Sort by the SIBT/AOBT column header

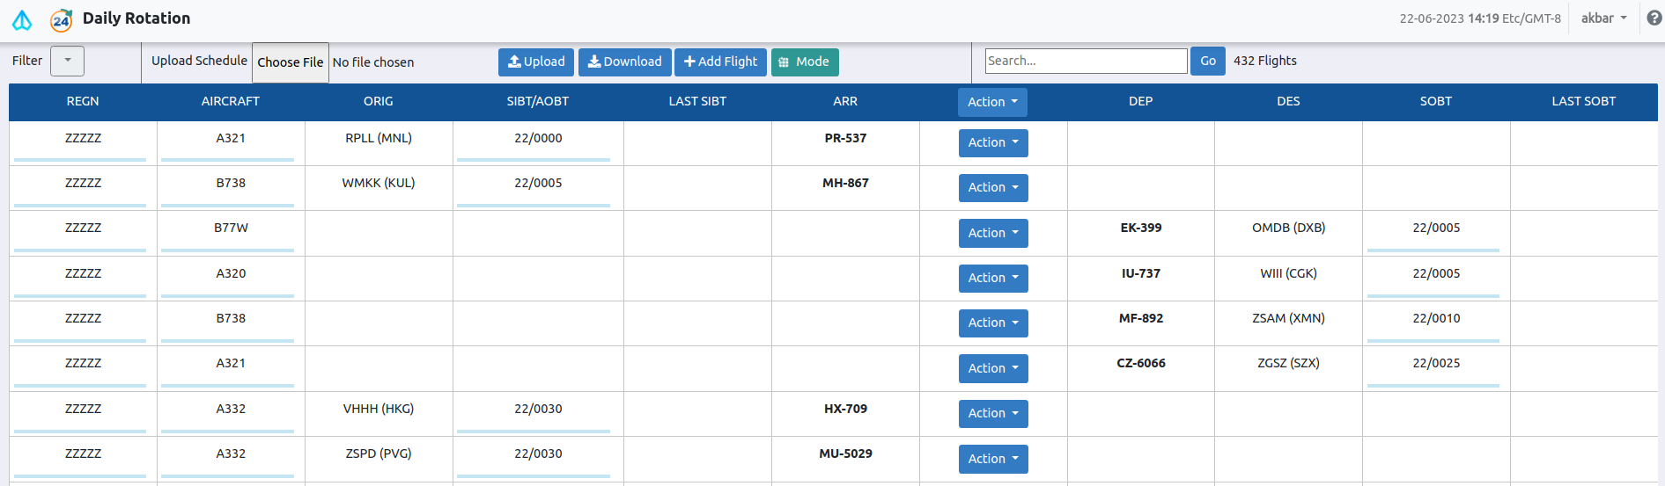click(x=537, y=101)
